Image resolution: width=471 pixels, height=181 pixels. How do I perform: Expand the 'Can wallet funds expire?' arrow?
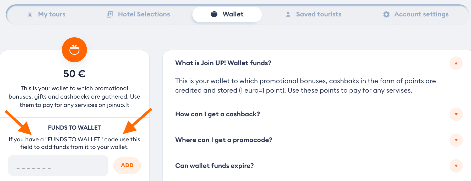coord(456,166)
